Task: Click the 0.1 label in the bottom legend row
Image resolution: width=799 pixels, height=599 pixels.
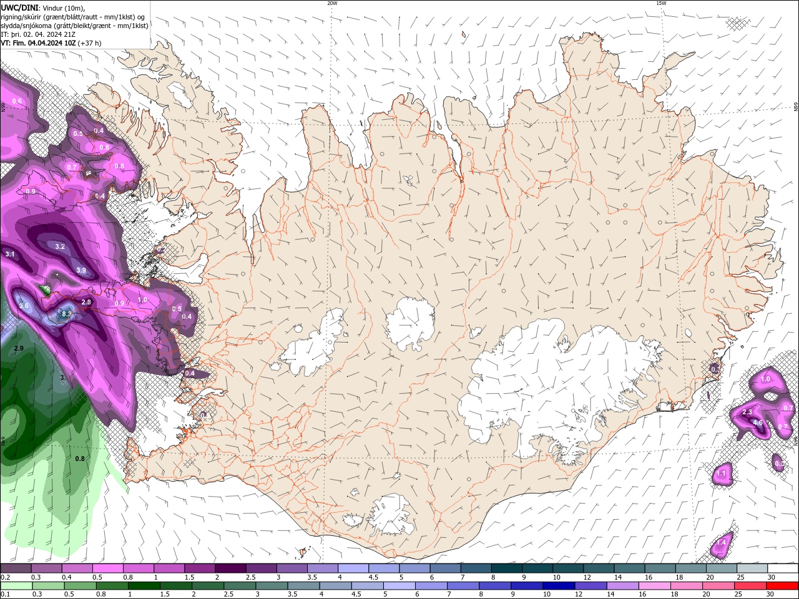Action: (5, 595)
